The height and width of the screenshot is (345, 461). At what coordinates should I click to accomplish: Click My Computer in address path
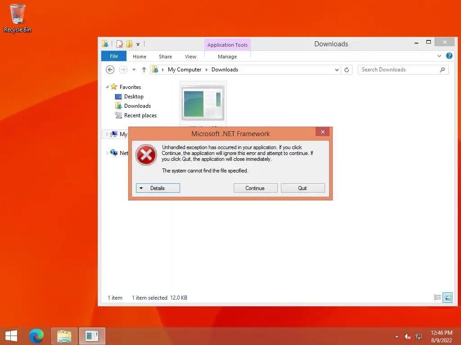(184, 70)
